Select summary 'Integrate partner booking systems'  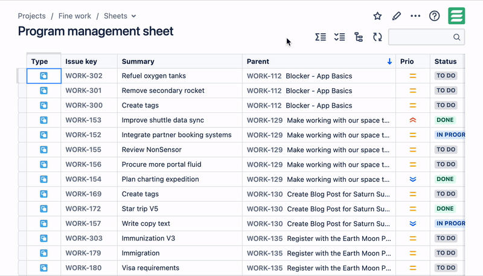[176, 135]
